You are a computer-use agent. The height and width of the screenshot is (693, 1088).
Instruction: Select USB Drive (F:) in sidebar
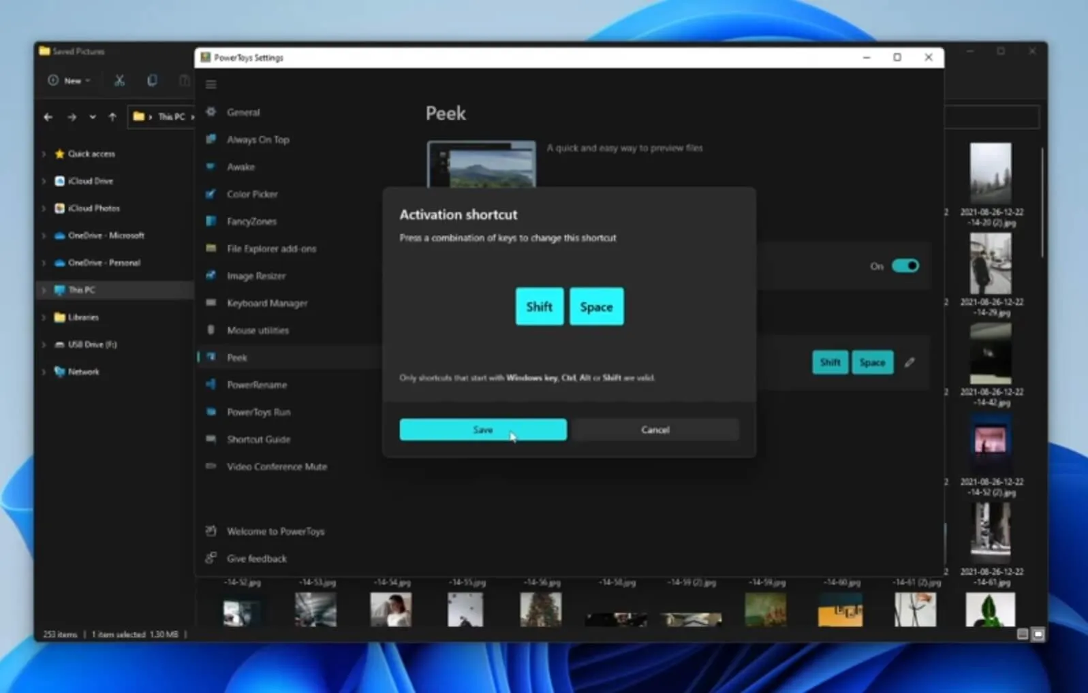[x=92, y=344]
